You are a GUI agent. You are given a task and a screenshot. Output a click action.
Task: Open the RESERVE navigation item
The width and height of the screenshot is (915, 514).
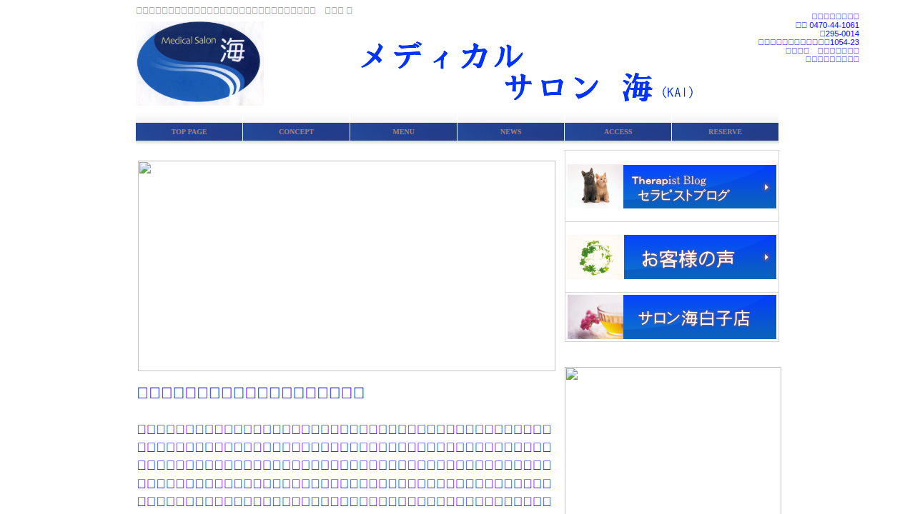click(725, 132)
